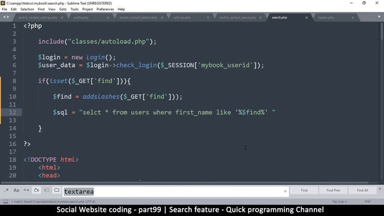
Task: Open the Goto menu
Action: click(63, 10)
